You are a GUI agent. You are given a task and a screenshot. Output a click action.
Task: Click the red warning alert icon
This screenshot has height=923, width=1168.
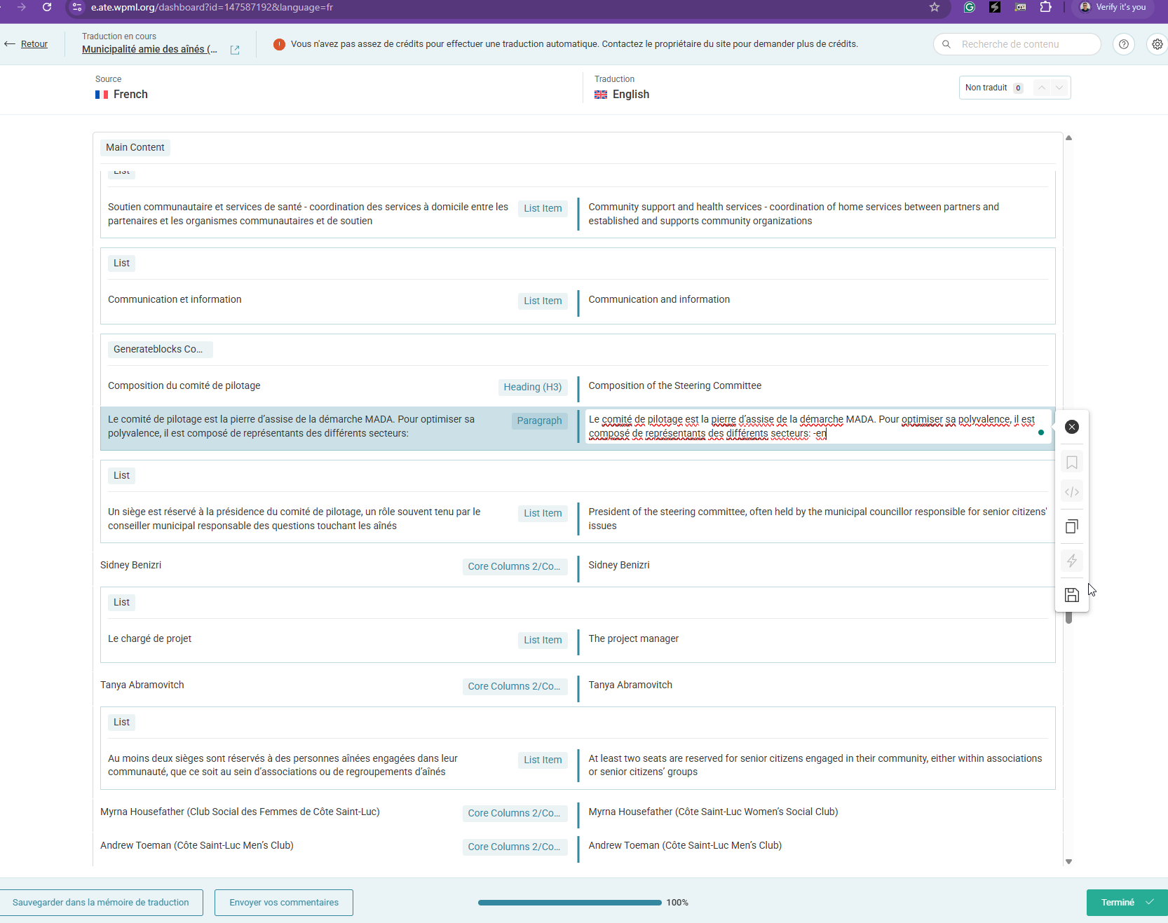(x=279, y=44)
